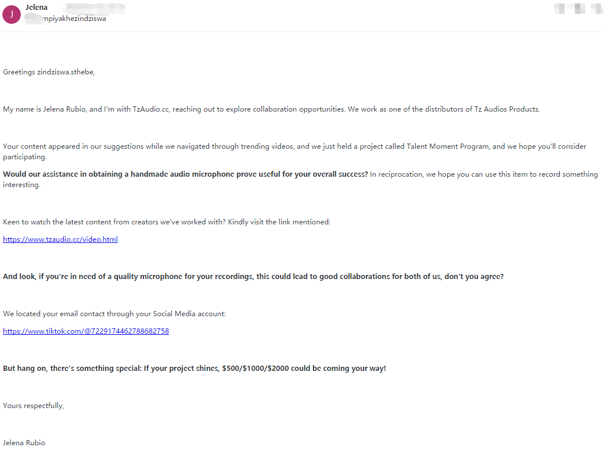Click the "My name is Jelena Rubio" sentence
Screen dimensions: 604x454
coord(87,109)
